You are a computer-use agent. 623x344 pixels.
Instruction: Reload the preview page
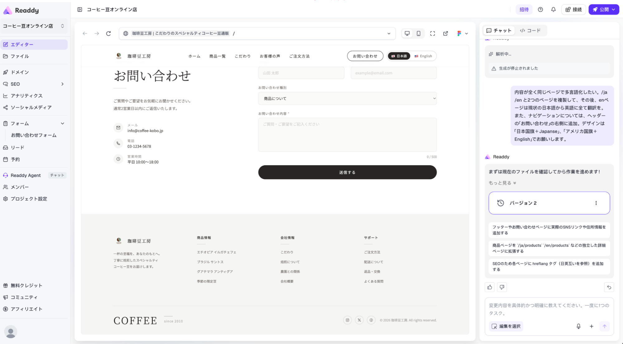[x=108, y=33]
